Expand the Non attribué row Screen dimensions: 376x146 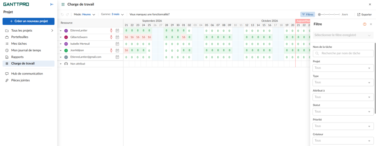[x=61, y=64]
